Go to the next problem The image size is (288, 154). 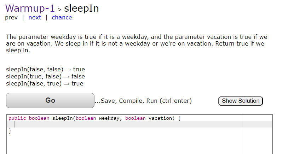[x=35, y=18]
